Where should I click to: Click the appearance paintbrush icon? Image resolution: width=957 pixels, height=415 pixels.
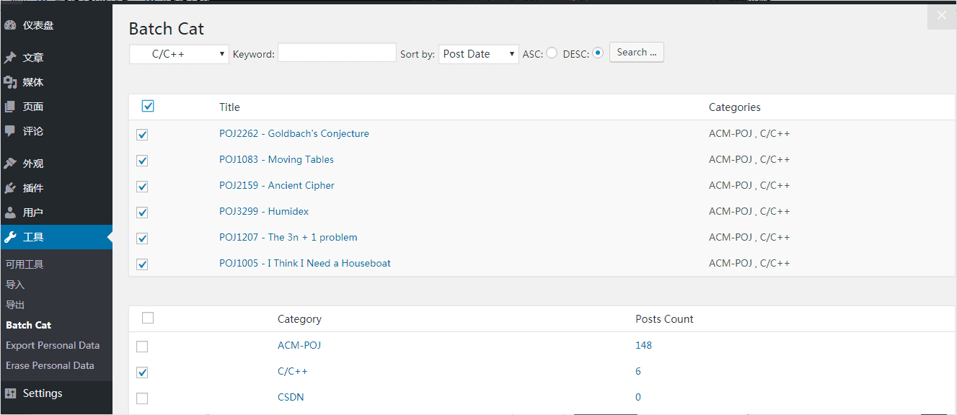(10, 164)
